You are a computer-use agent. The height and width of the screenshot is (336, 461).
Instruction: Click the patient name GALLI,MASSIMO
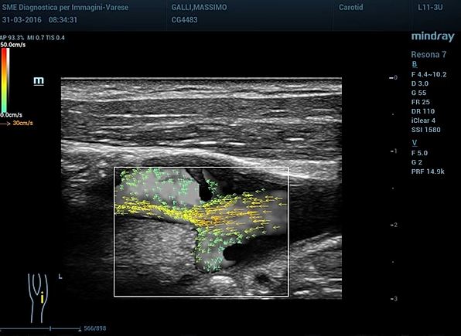(x=199, y=8)
